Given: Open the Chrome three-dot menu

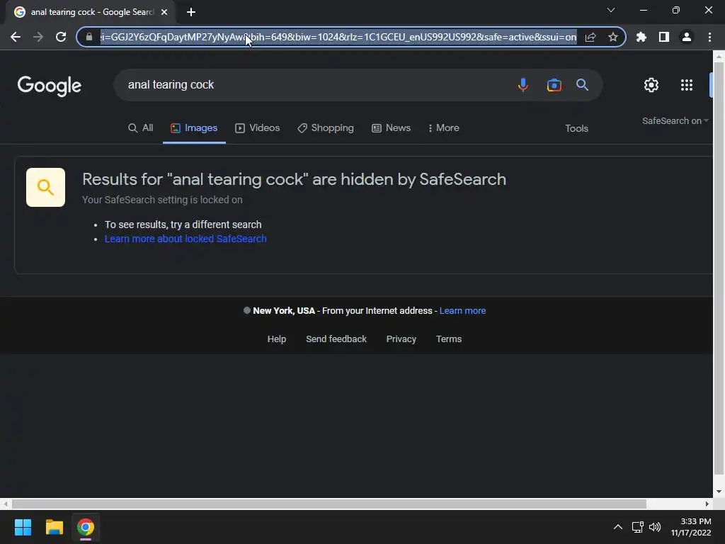Looking at the screenshot, I should 709,37.
